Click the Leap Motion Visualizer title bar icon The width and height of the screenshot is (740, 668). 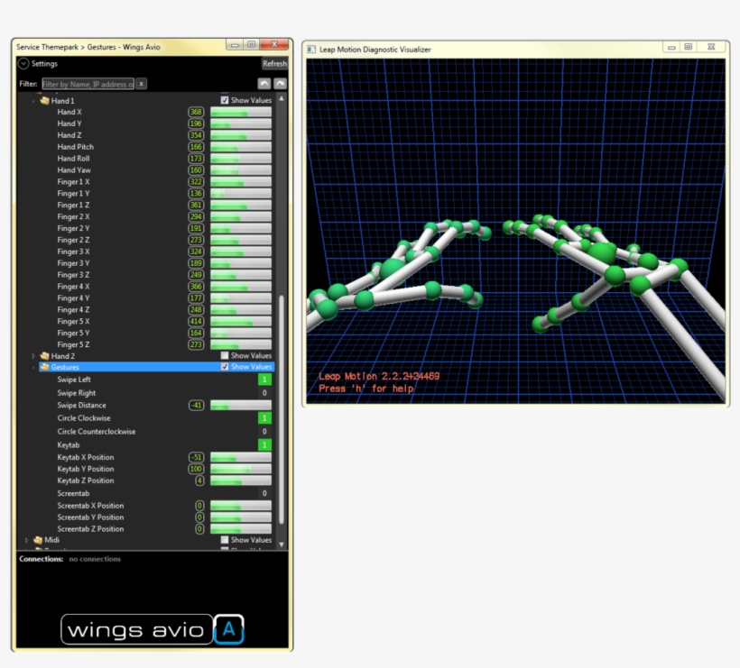click(x=310, y=49)
